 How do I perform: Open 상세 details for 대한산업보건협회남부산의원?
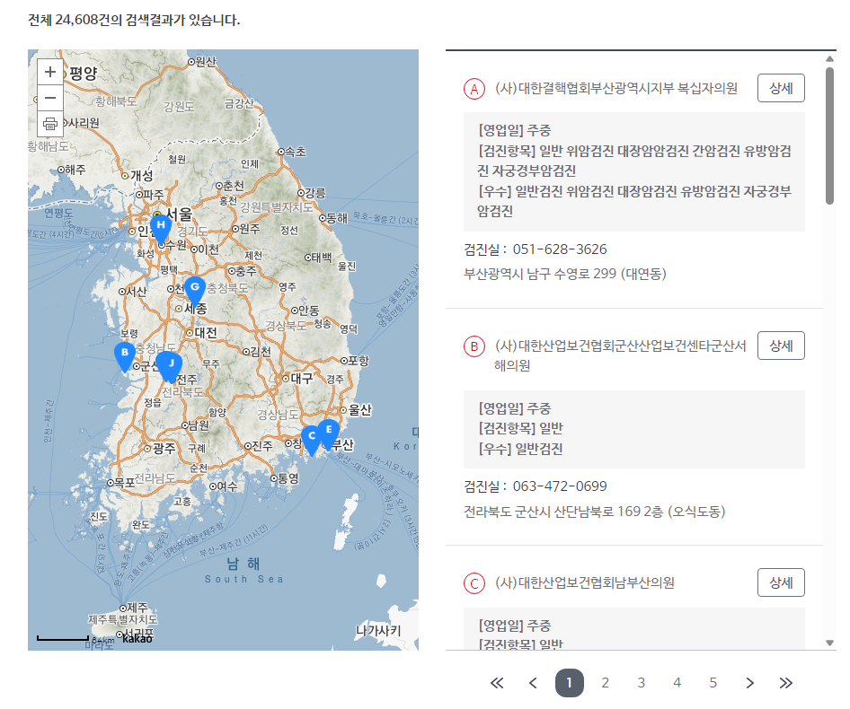click(780, 582)
